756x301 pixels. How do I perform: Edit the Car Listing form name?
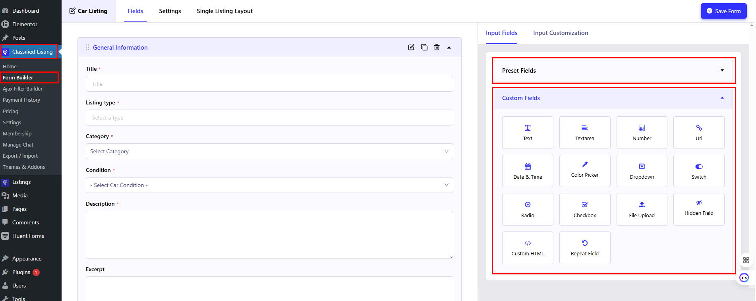[x=89, y=11]
